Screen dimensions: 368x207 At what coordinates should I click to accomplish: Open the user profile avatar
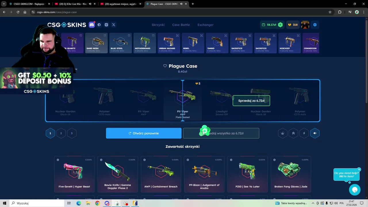(305, 25)
